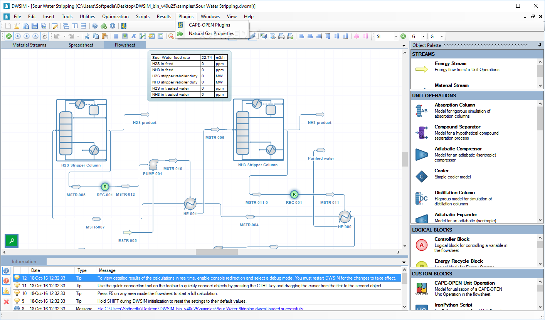Select message row 12 about console redirection
Screen dimensions: 545x320
(x=207, y=278)
